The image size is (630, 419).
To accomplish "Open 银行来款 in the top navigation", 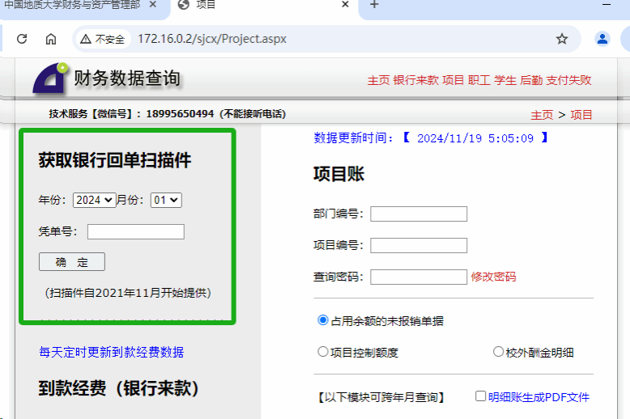I will coord(415,80).
